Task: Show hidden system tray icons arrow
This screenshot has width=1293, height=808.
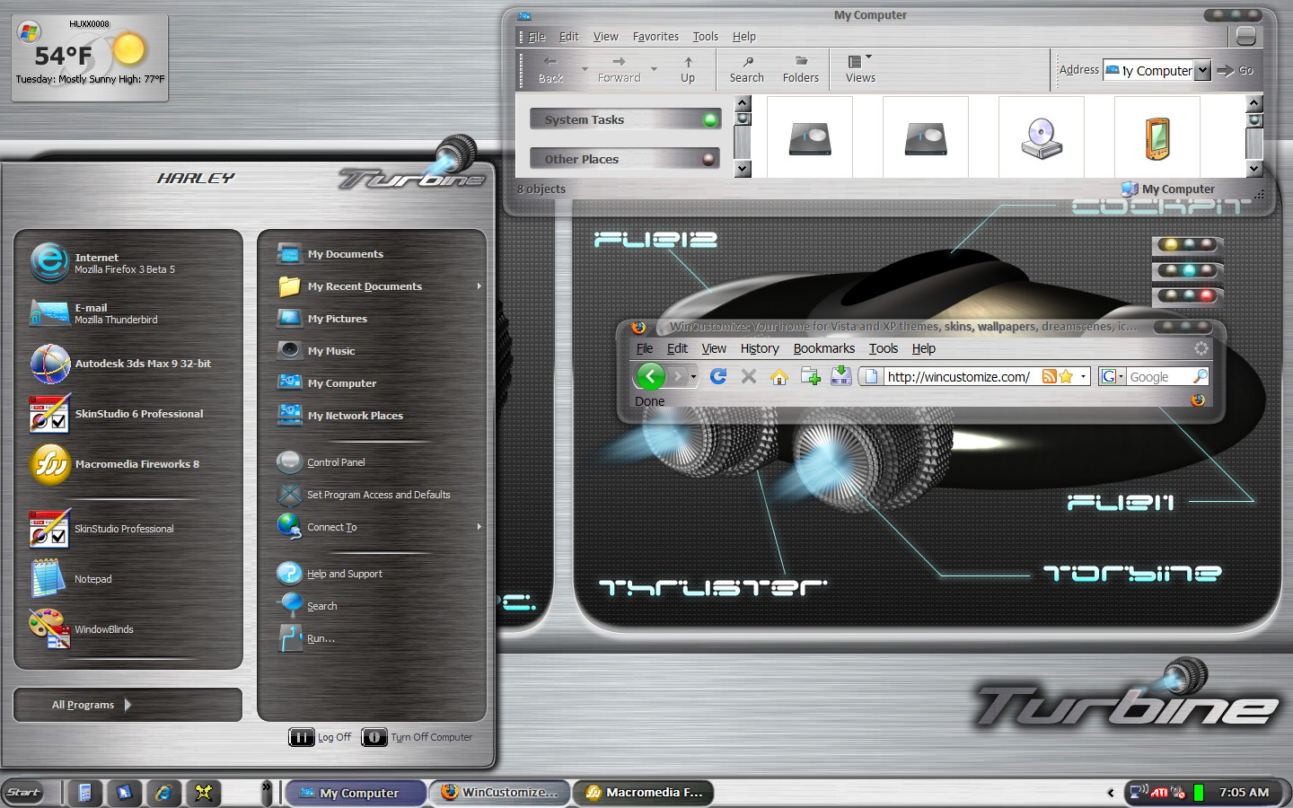Action: [x=1111, y=793]
